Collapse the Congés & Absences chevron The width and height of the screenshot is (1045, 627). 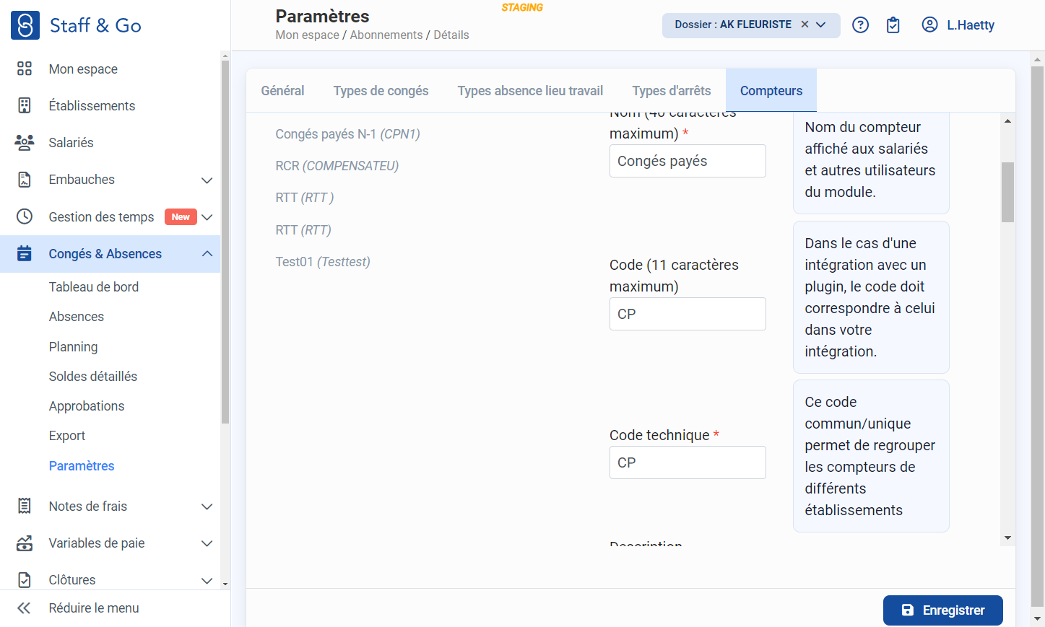[207, 254]
